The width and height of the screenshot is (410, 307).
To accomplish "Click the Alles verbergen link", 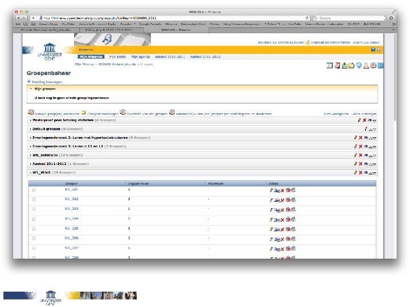I will (364, 114).
